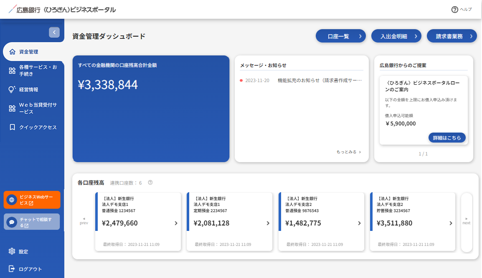Click the logout door icon
482x278 pixels.
pos(12,269)
